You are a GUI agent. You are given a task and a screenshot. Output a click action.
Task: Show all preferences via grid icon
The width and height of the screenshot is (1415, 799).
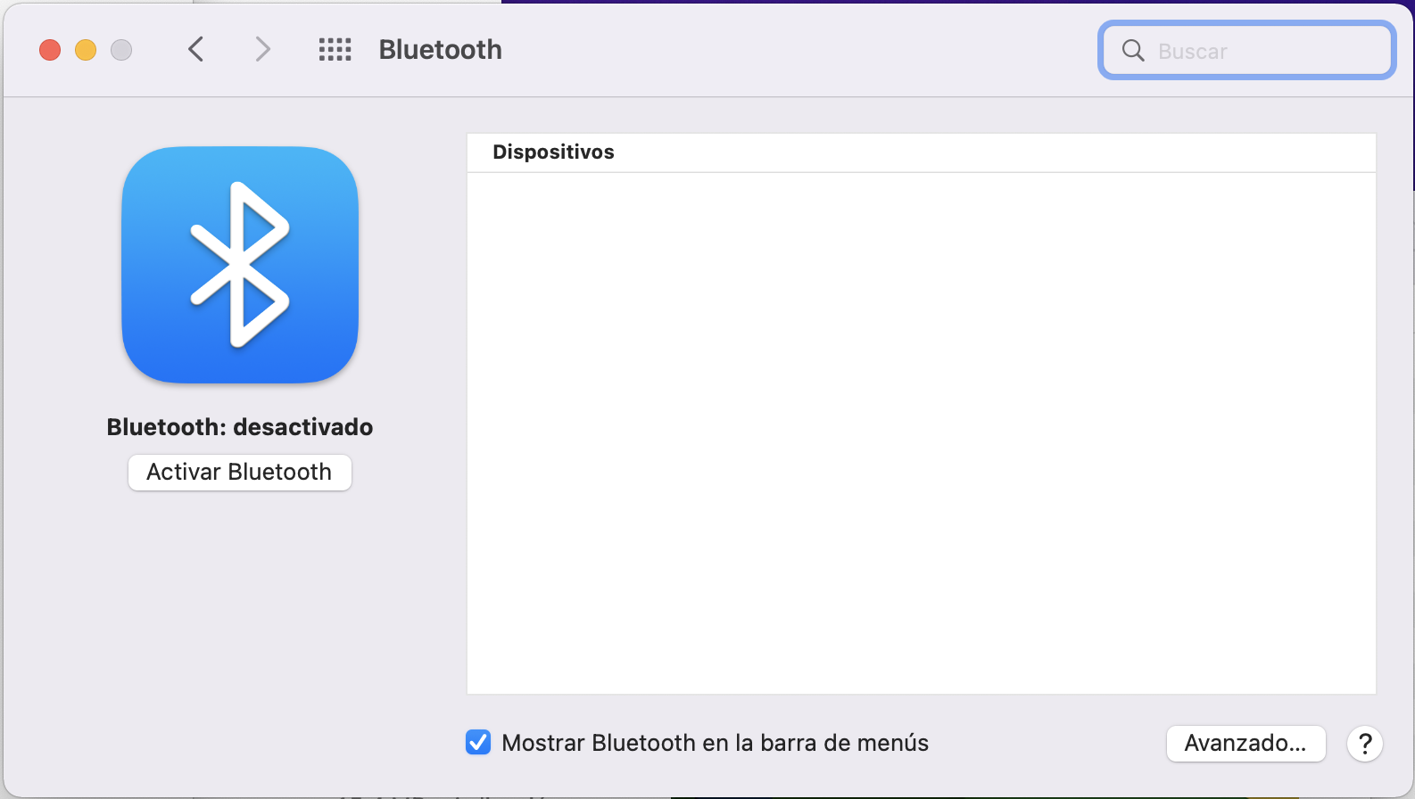(335, 50)
